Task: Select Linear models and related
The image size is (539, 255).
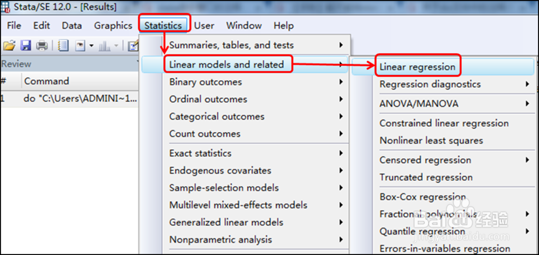Action: coord(245,64)
